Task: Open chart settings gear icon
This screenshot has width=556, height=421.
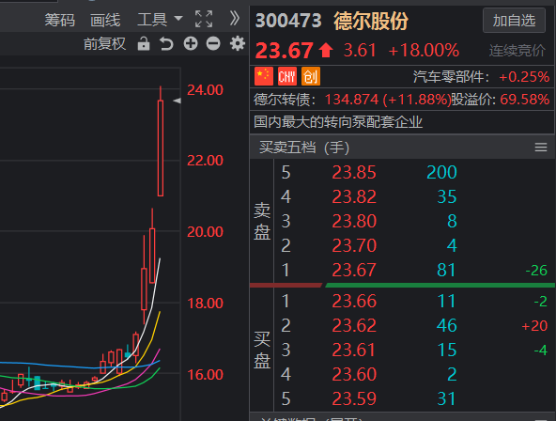Action: pos(238,43)
